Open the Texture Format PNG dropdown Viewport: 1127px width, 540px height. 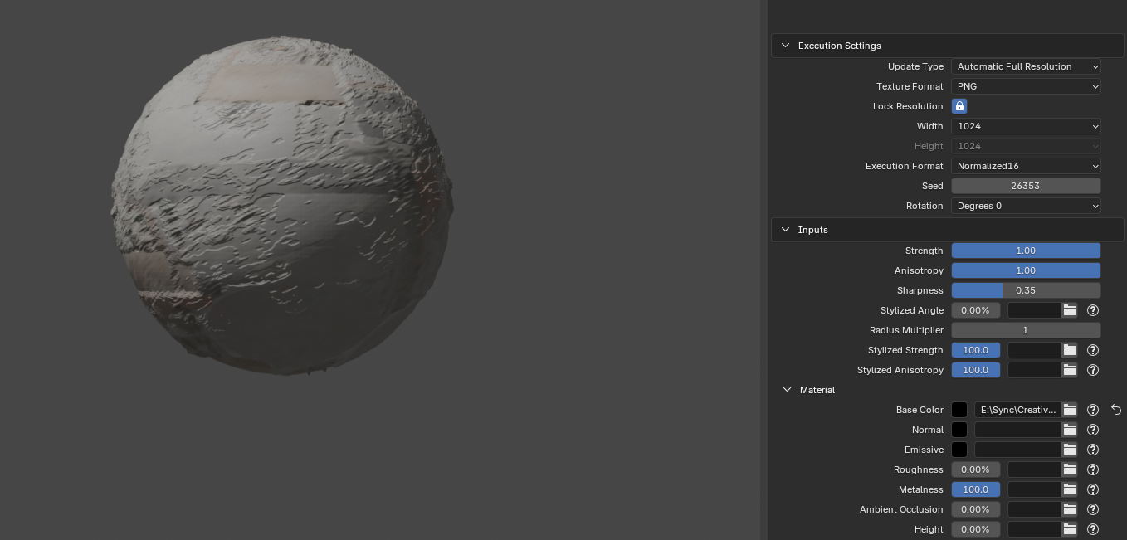[1026, 86]
